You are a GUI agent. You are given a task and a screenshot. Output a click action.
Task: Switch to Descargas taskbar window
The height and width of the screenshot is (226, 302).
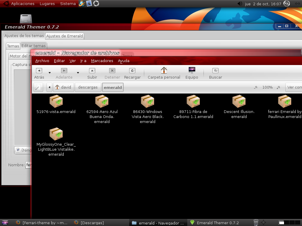(89, 223)
